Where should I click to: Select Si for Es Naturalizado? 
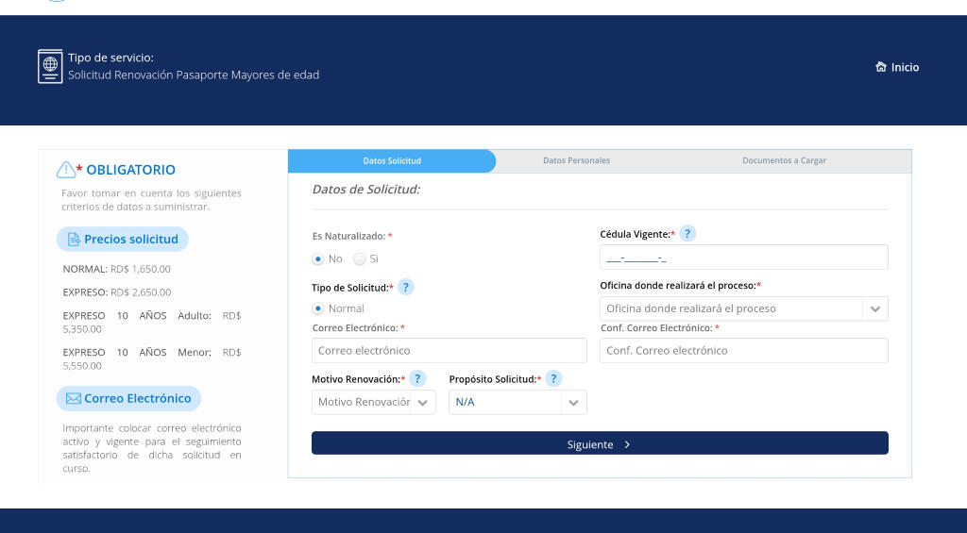360,258
